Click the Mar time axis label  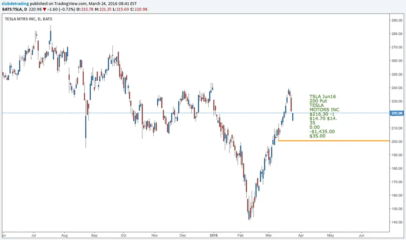(269, 235)
